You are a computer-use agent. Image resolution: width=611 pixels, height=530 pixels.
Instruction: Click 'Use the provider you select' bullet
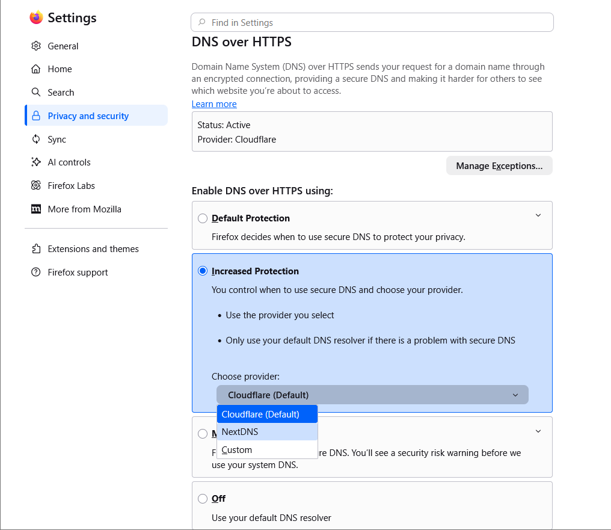280,315
